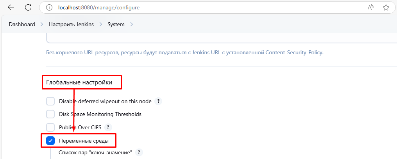Select the System breadcrumb item
The height and width of the screenshot is (159, 397).
116,24
